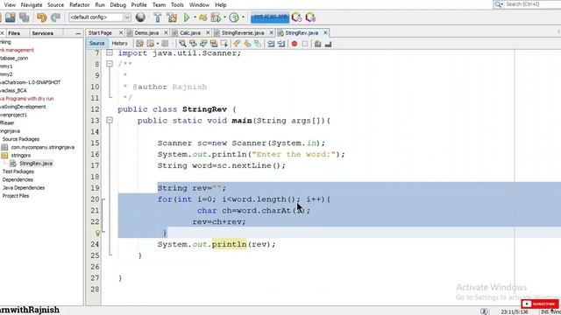Toggle Bookmark on the current line

point(258,44)
